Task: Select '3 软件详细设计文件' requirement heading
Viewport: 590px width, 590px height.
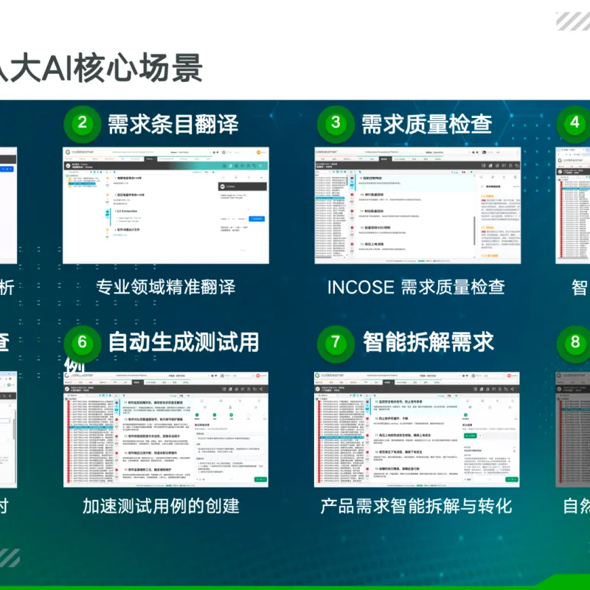Action: click(127, 229)
